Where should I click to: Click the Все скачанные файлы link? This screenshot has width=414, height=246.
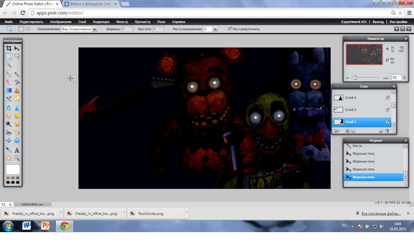[x=381, y=214]
